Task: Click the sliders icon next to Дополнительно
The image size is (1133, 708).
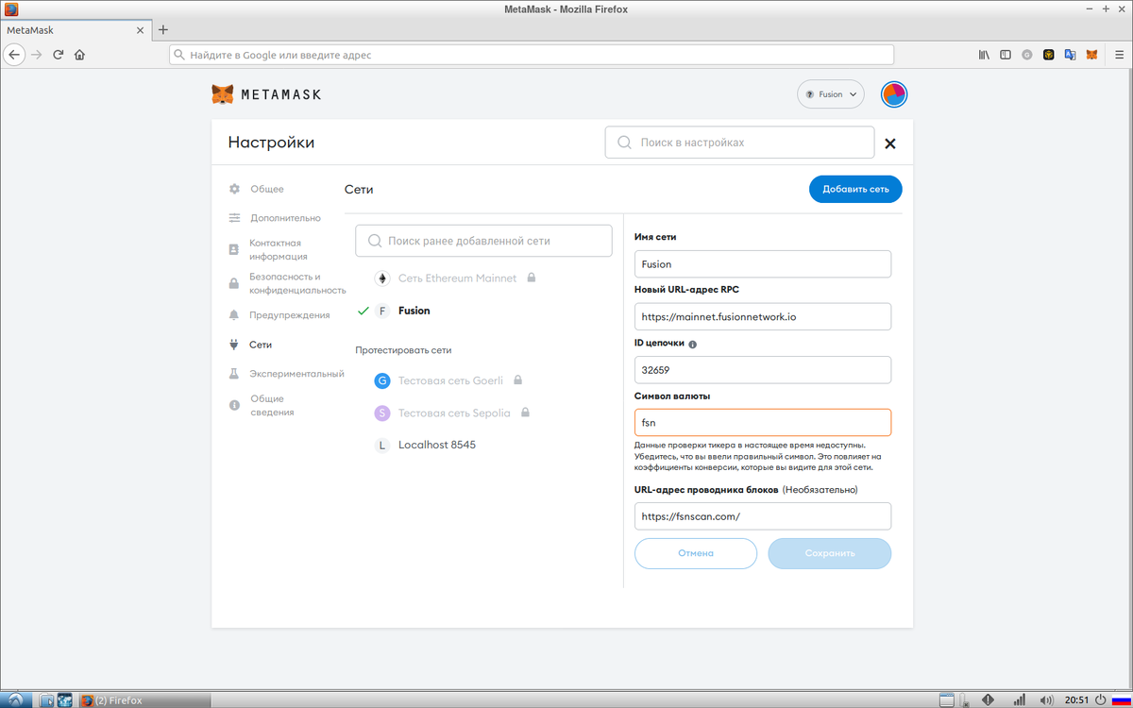Action: click(234, 218)
